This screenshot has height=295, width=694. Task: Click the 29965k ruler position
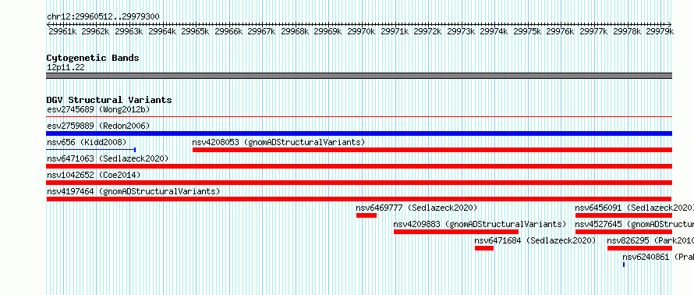coord(195,31)
